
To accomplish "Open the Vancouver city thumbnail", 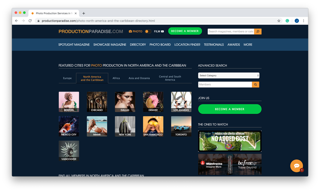I will 69,151.
